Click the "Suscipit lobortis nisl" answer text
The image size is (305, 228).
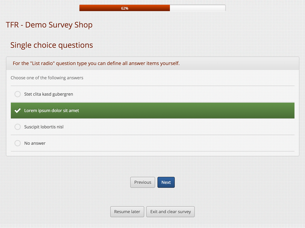[44, 127]
